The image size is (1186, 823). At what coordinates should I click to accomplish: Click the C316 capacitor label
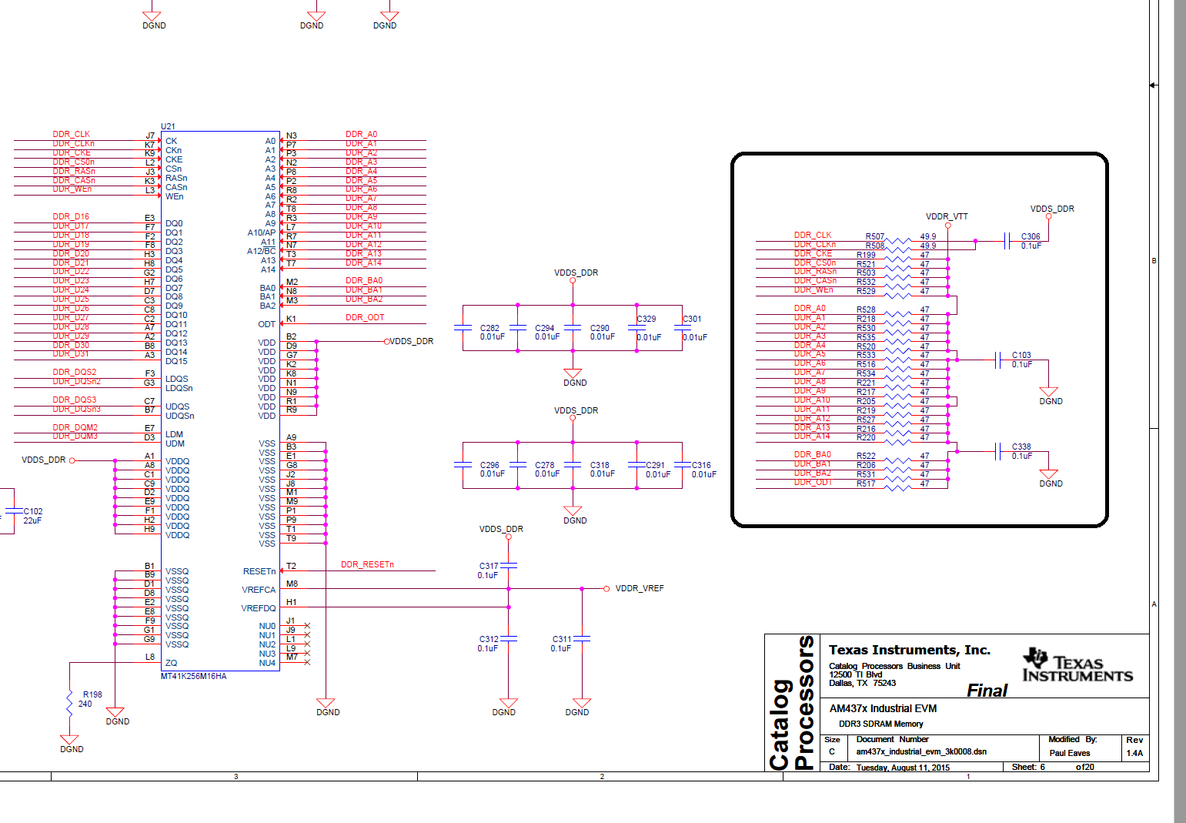(701, 465)
